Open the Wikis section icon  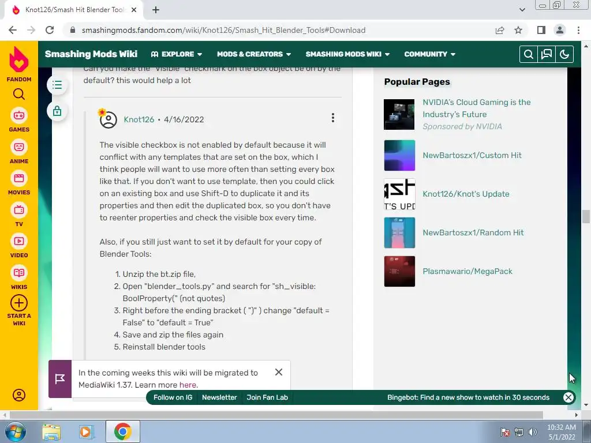[19, 273]
